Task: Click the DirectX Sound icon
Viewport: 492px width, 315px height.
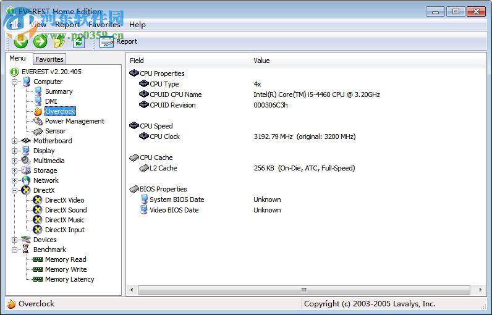Action: pyautogui.click(x=38, y=210)
